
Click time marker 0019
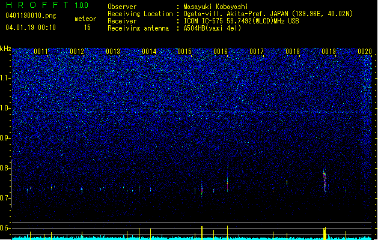point(329,52)
